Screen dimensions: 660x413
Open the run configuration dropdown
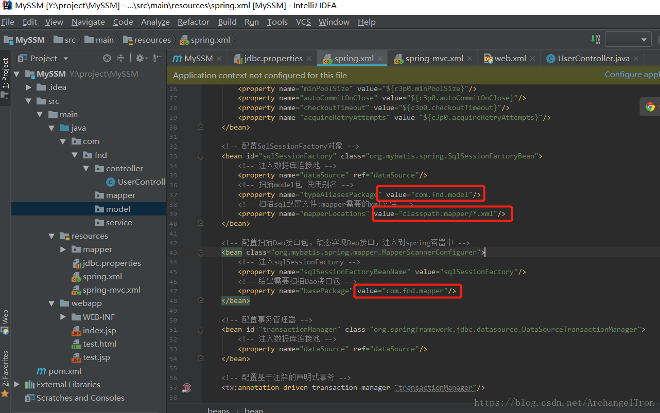point(629,40)
